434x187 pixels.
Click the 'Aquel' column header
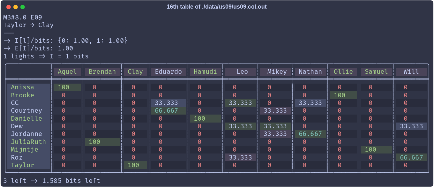(x=67, y=72)
